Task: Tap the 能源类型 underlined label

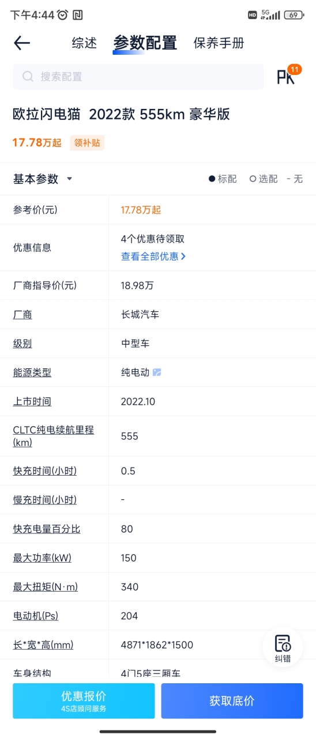Action: click(32, 372)
